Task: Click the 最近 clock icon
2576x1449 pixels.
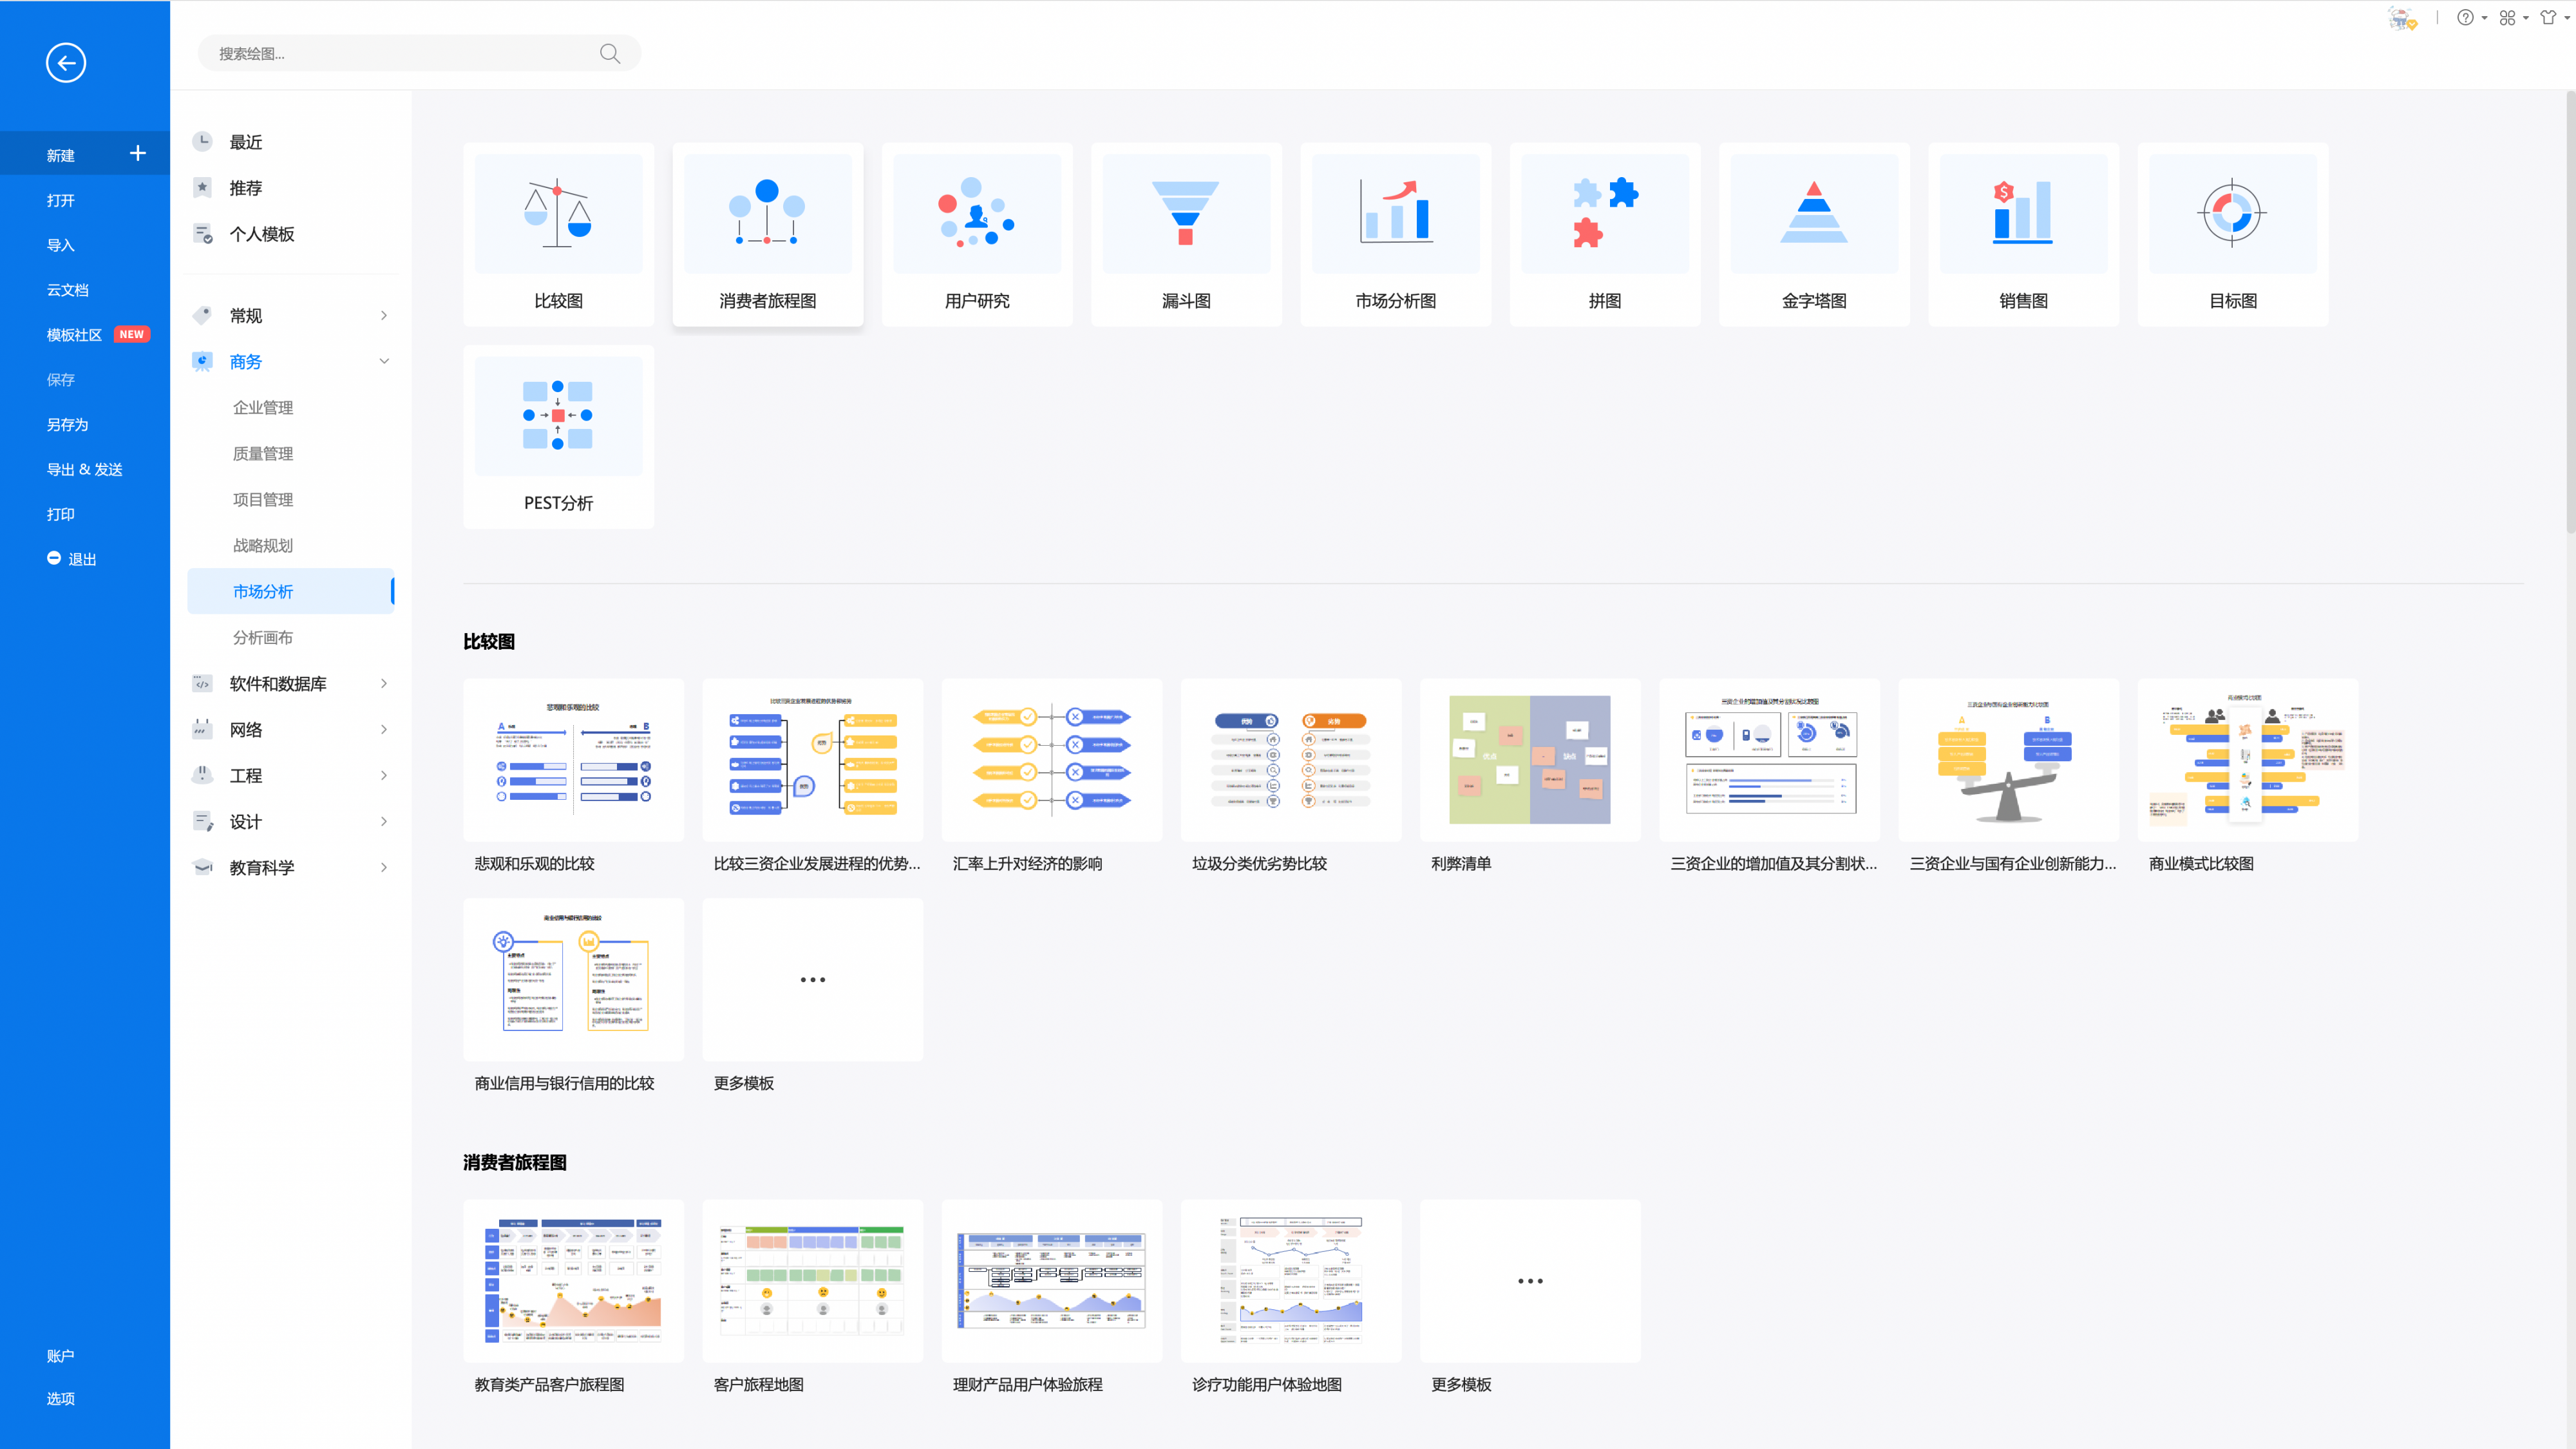Action: tap(202, 141)
